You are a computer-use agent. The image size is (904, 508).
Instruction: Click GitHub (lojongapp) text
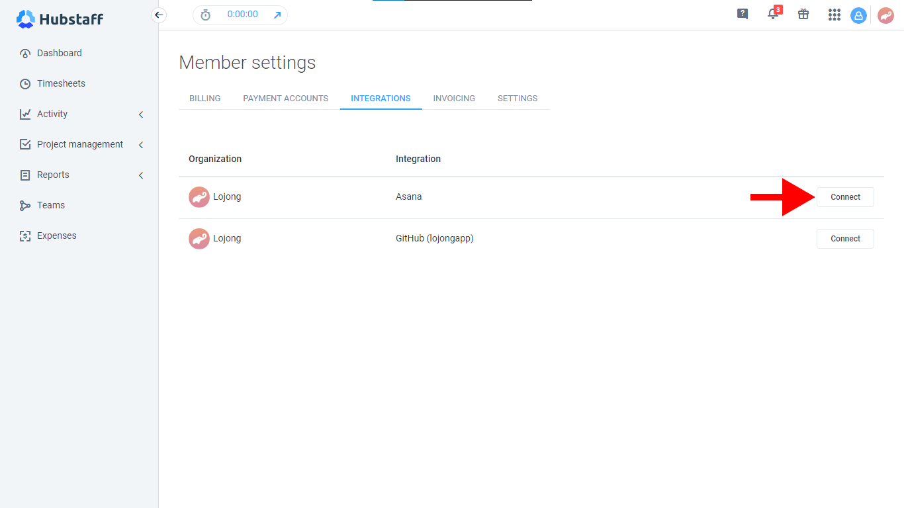[x=435, y=238]
